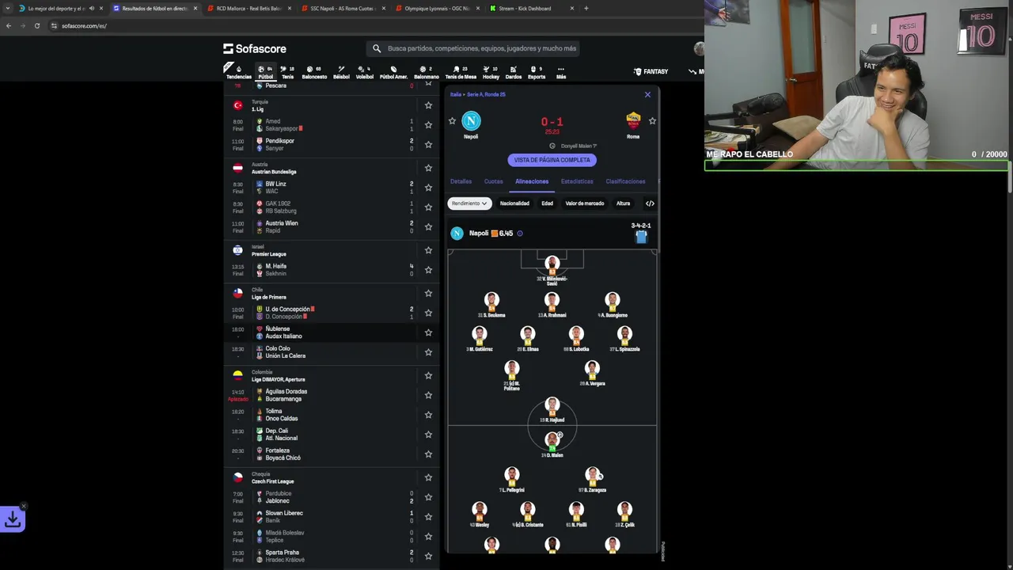Click the Napoli rating info icon
This screenshot has width=1013, height=570.
point(520,234)
